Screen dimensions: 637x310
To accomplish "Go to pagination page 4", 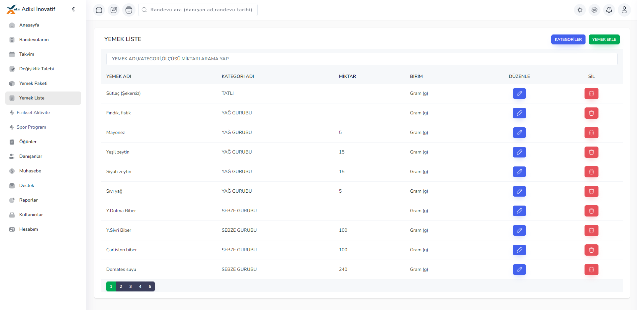I will tap(140, 286).
